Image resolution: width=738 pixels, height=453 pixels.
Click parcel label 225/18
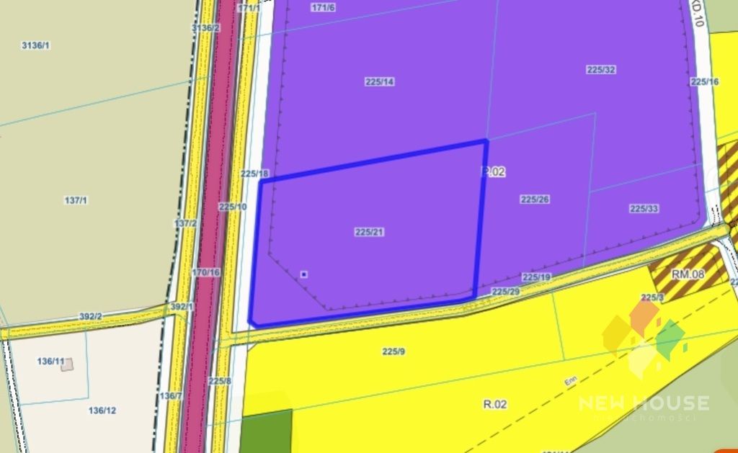254,174
